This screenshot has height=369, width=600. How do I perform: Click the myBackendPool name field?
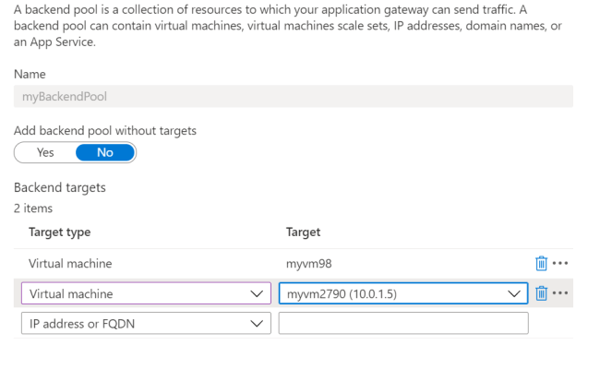point(294,96)
